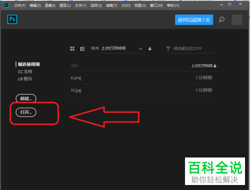250x190 pixels.
Task: Open the user profile avatar
Action: click(237, 19)
